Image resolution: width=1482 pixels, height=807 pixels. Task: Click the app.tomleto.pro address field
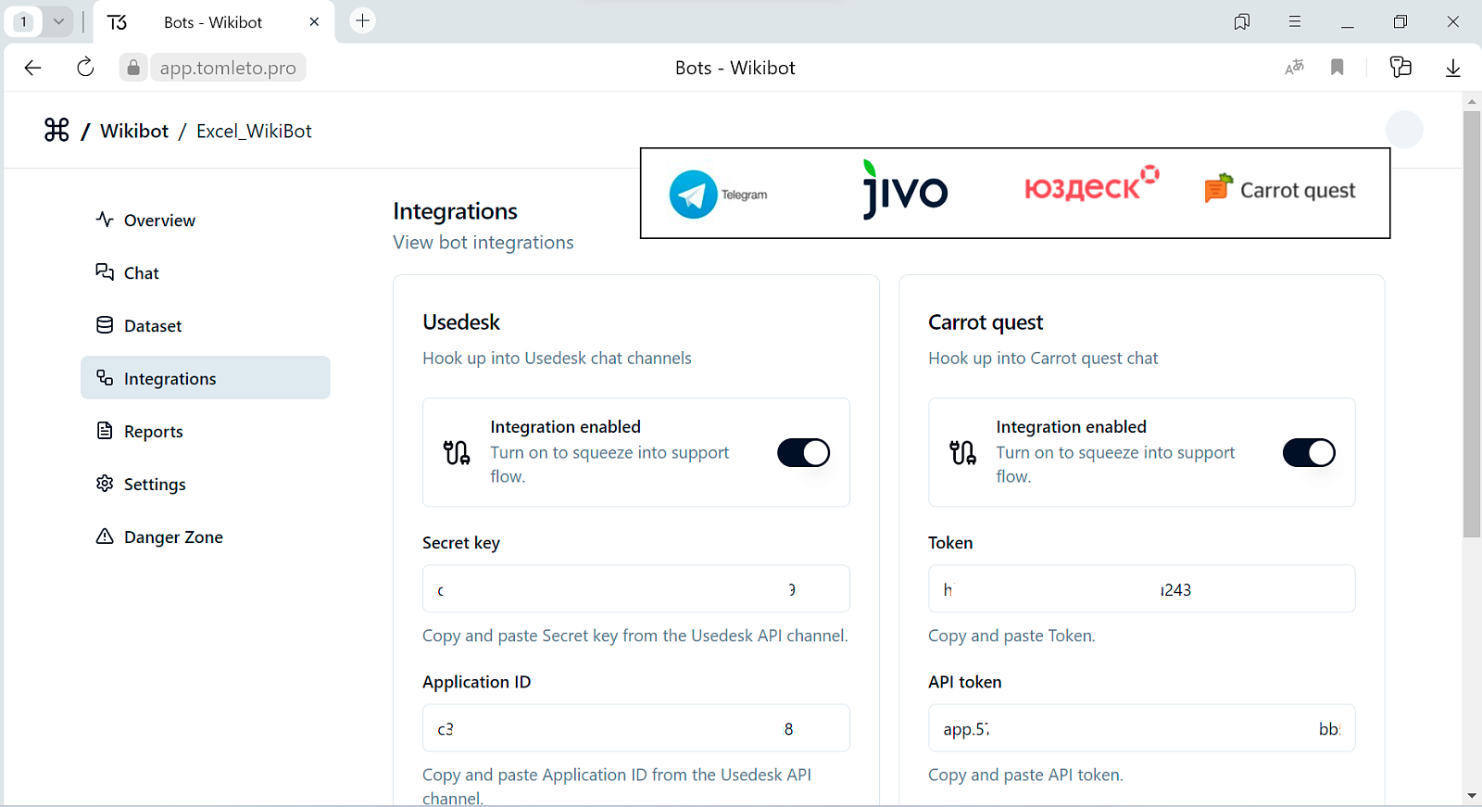tap(228, 68)
